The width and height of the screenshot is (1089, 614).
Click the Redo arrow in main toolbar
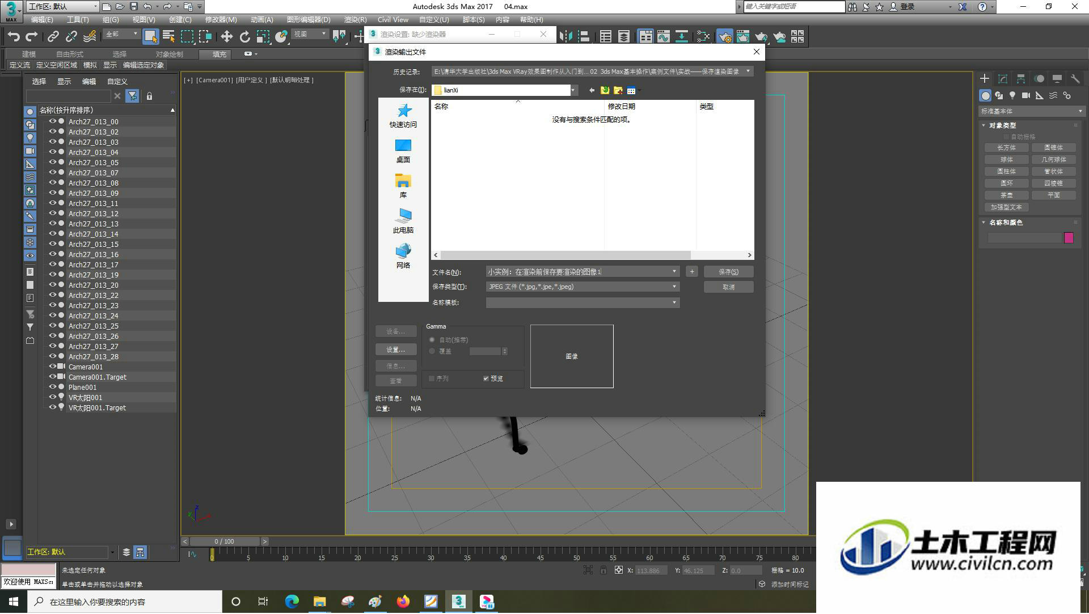32,37
